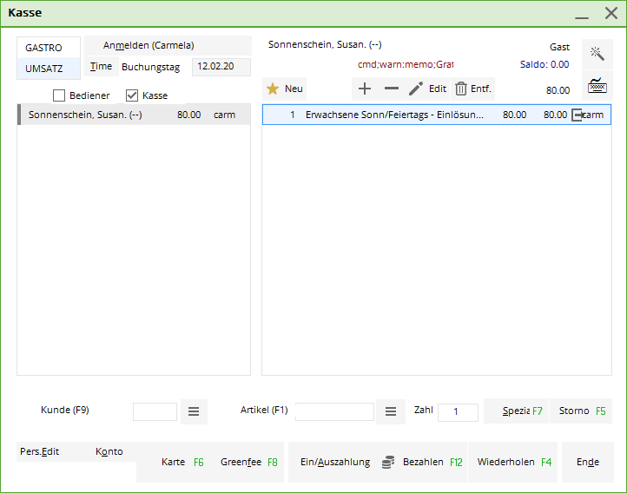Click the trash can Entf. button
The image size is (627, 493).
[x=472, y=89]
